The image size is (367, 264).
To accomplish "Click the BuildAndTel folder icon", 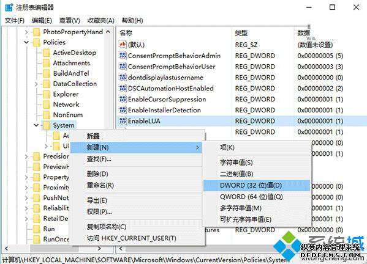I will [47, 73].
